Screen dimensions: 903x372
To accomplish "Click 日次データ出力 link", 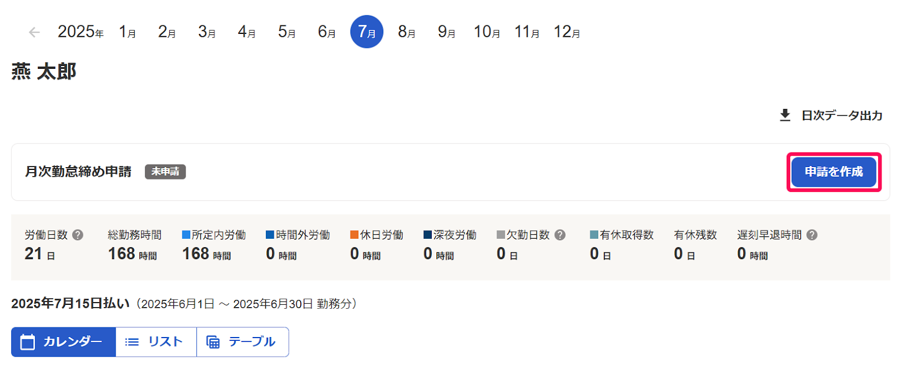I will 841,116.
